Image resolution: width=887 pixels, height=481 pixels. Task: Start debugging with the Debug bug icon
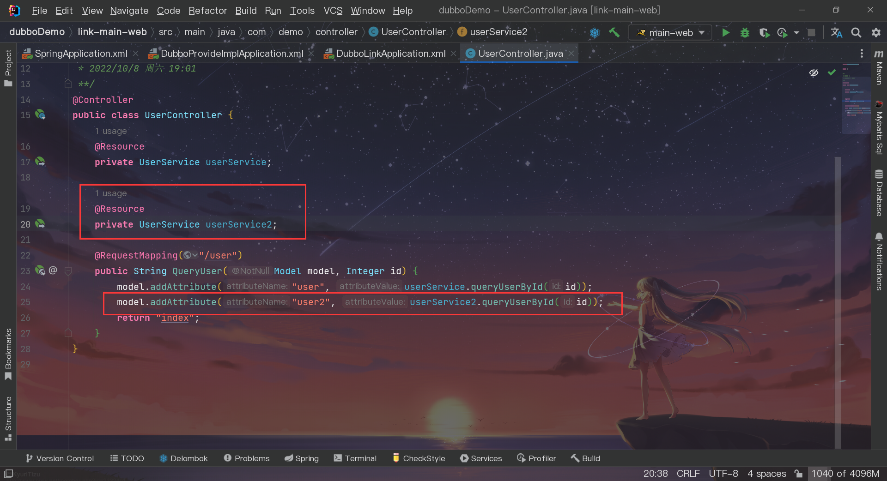(745, 32)
